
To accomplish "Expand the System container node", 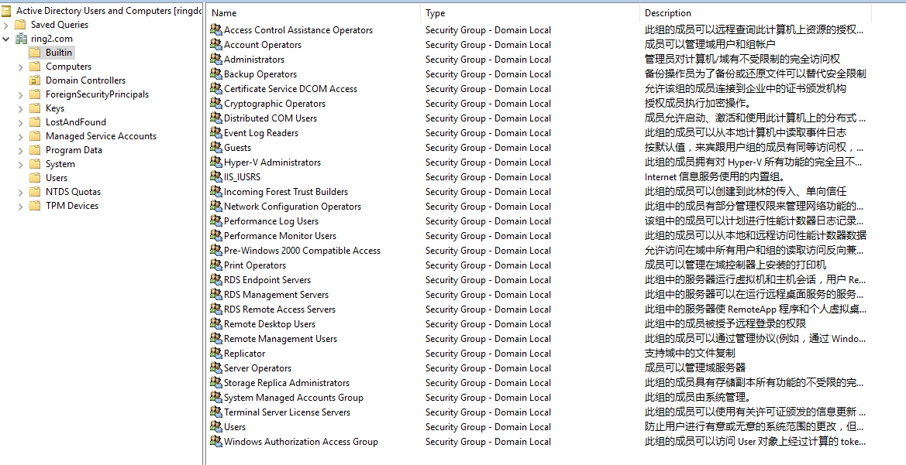I will coord(20,164).
